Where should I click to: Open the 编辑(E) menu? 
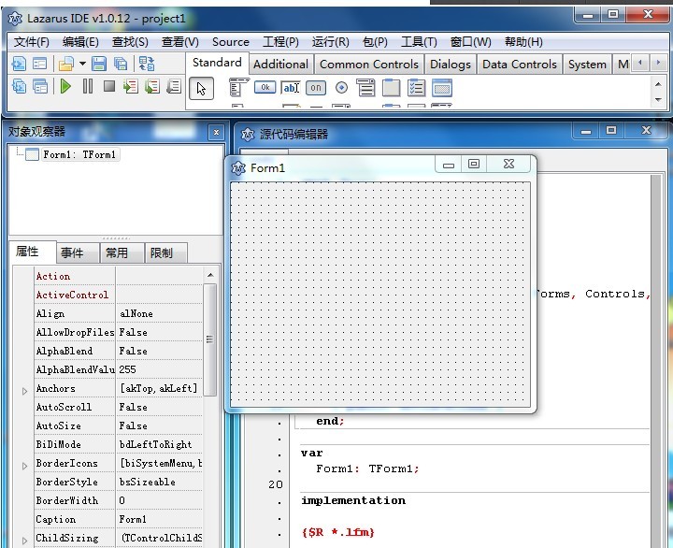(x=80, y=42)
